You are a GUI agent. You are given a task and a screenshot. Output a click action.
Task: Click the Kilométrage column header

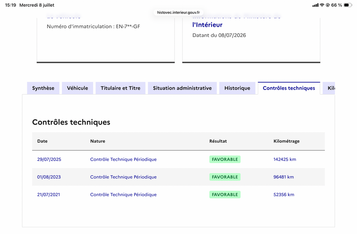[286, 141]
